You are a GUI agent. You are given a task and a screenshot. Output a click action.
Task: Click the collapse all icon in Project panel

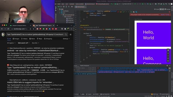click(69, 7)
